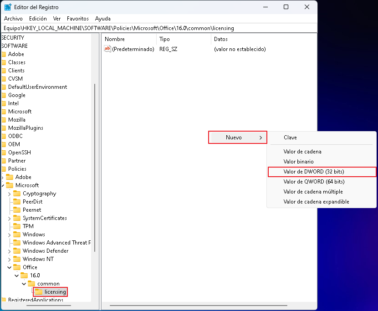Click the (valor no establecido) data cell
Screen dimensions: 378x311
click(240, 49)
